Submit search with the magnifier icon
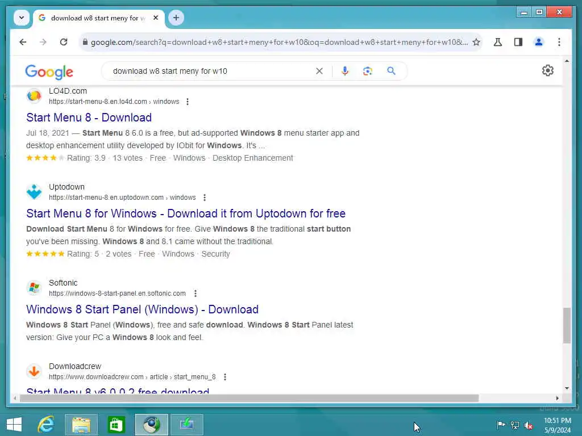The height and width of the screenshot is (436, 582). 391,71
